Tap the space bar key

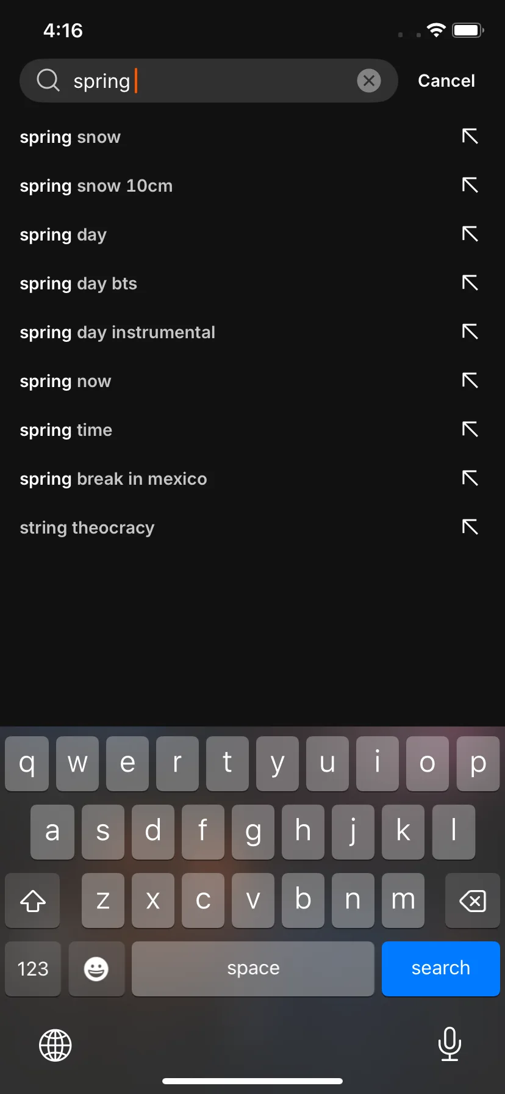253,969
